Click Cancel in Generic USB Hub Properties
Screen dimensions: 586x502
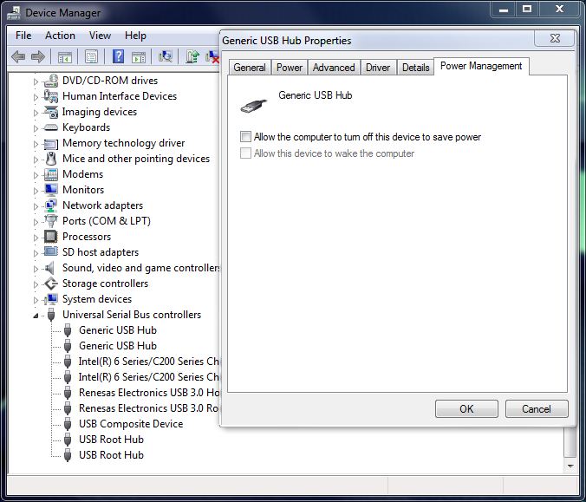[x=537, y=408]
